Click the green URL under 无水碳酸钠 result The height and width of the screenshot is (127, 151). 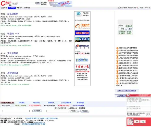(x=15, y=65)
